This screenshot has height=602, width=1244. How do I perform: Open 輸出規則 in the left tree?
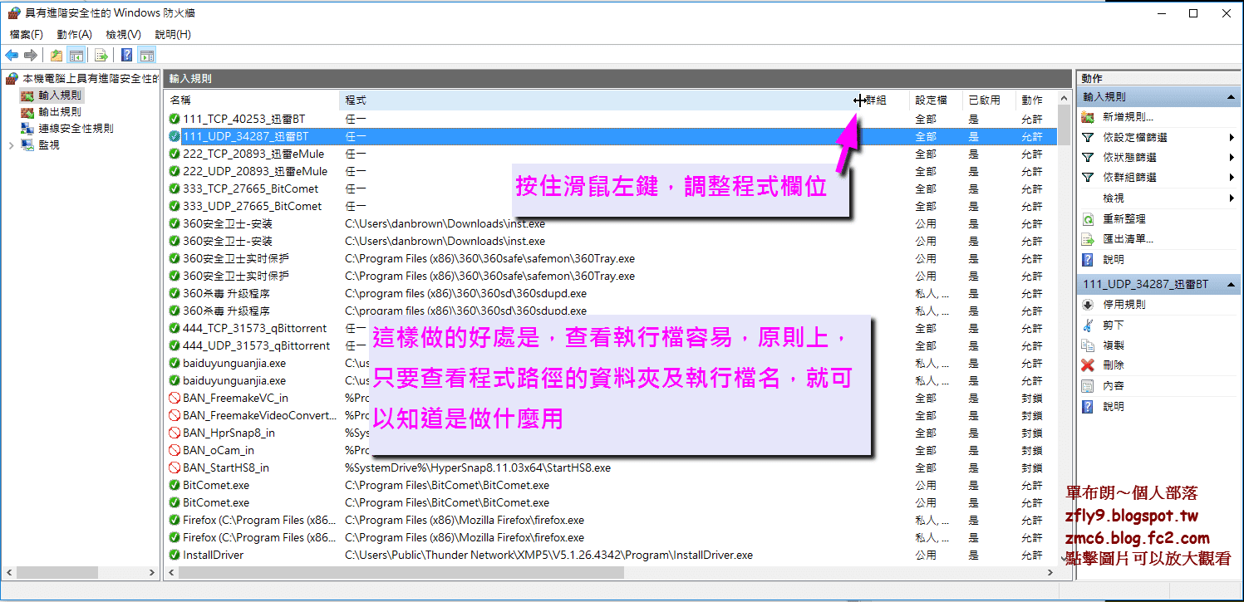point(60,112)
